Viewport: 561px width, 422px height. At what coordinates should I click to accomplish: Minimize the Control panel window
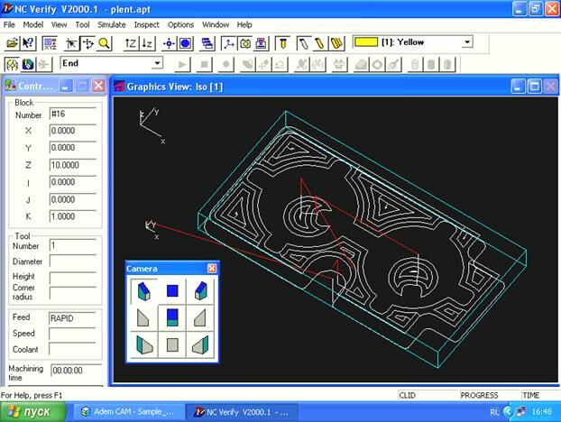(66, 86)
